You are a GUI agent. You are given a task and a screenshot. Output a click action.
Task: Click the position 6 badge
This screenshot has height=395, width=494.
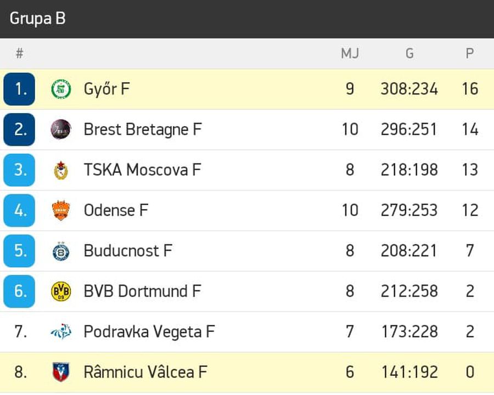19,291
